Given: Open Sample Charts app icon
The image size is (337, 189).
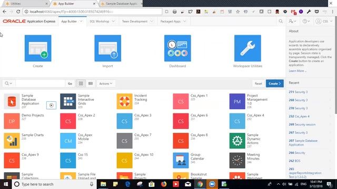Looking at the screenshot, I should coord(12,141).
